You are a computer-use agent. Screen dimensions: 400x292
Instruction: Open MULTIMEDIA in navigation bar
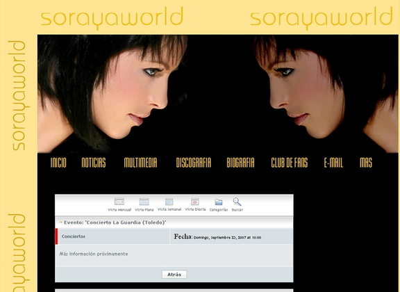click(x=140, y=163)
